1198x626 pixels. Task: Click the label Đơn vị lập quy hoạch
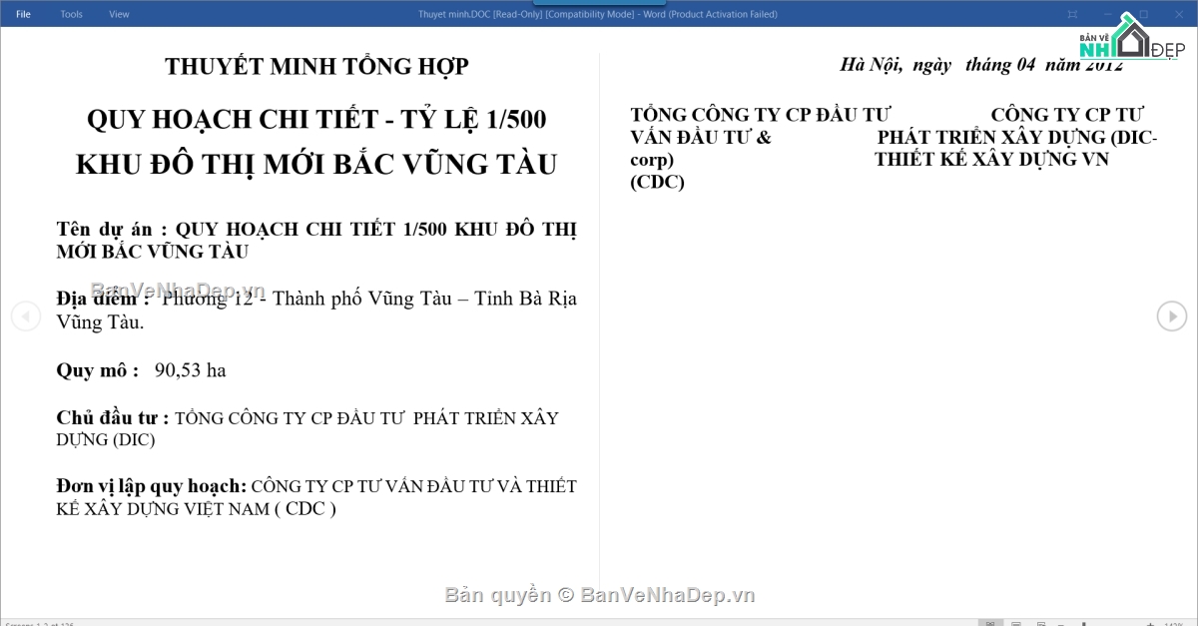(152, 486)
